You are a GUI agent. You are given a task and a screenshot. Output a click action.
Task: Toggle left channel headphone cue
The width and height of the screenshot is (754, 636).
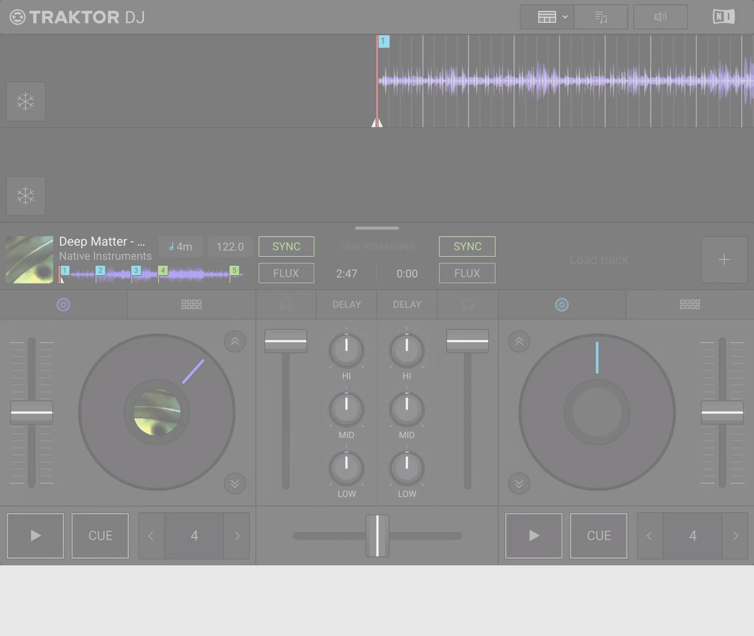(x=287, y=305)
